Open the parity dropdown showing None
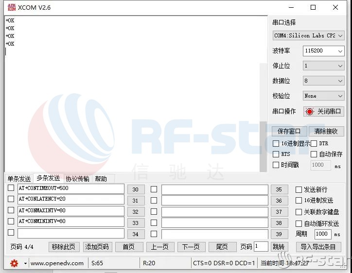This screenshot has height=273, width=352. pos(323,96)
